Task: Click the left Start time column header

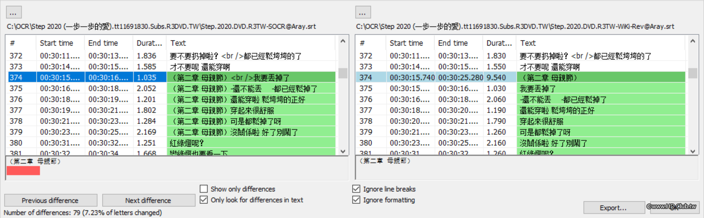Action: (x=57, y=43)
